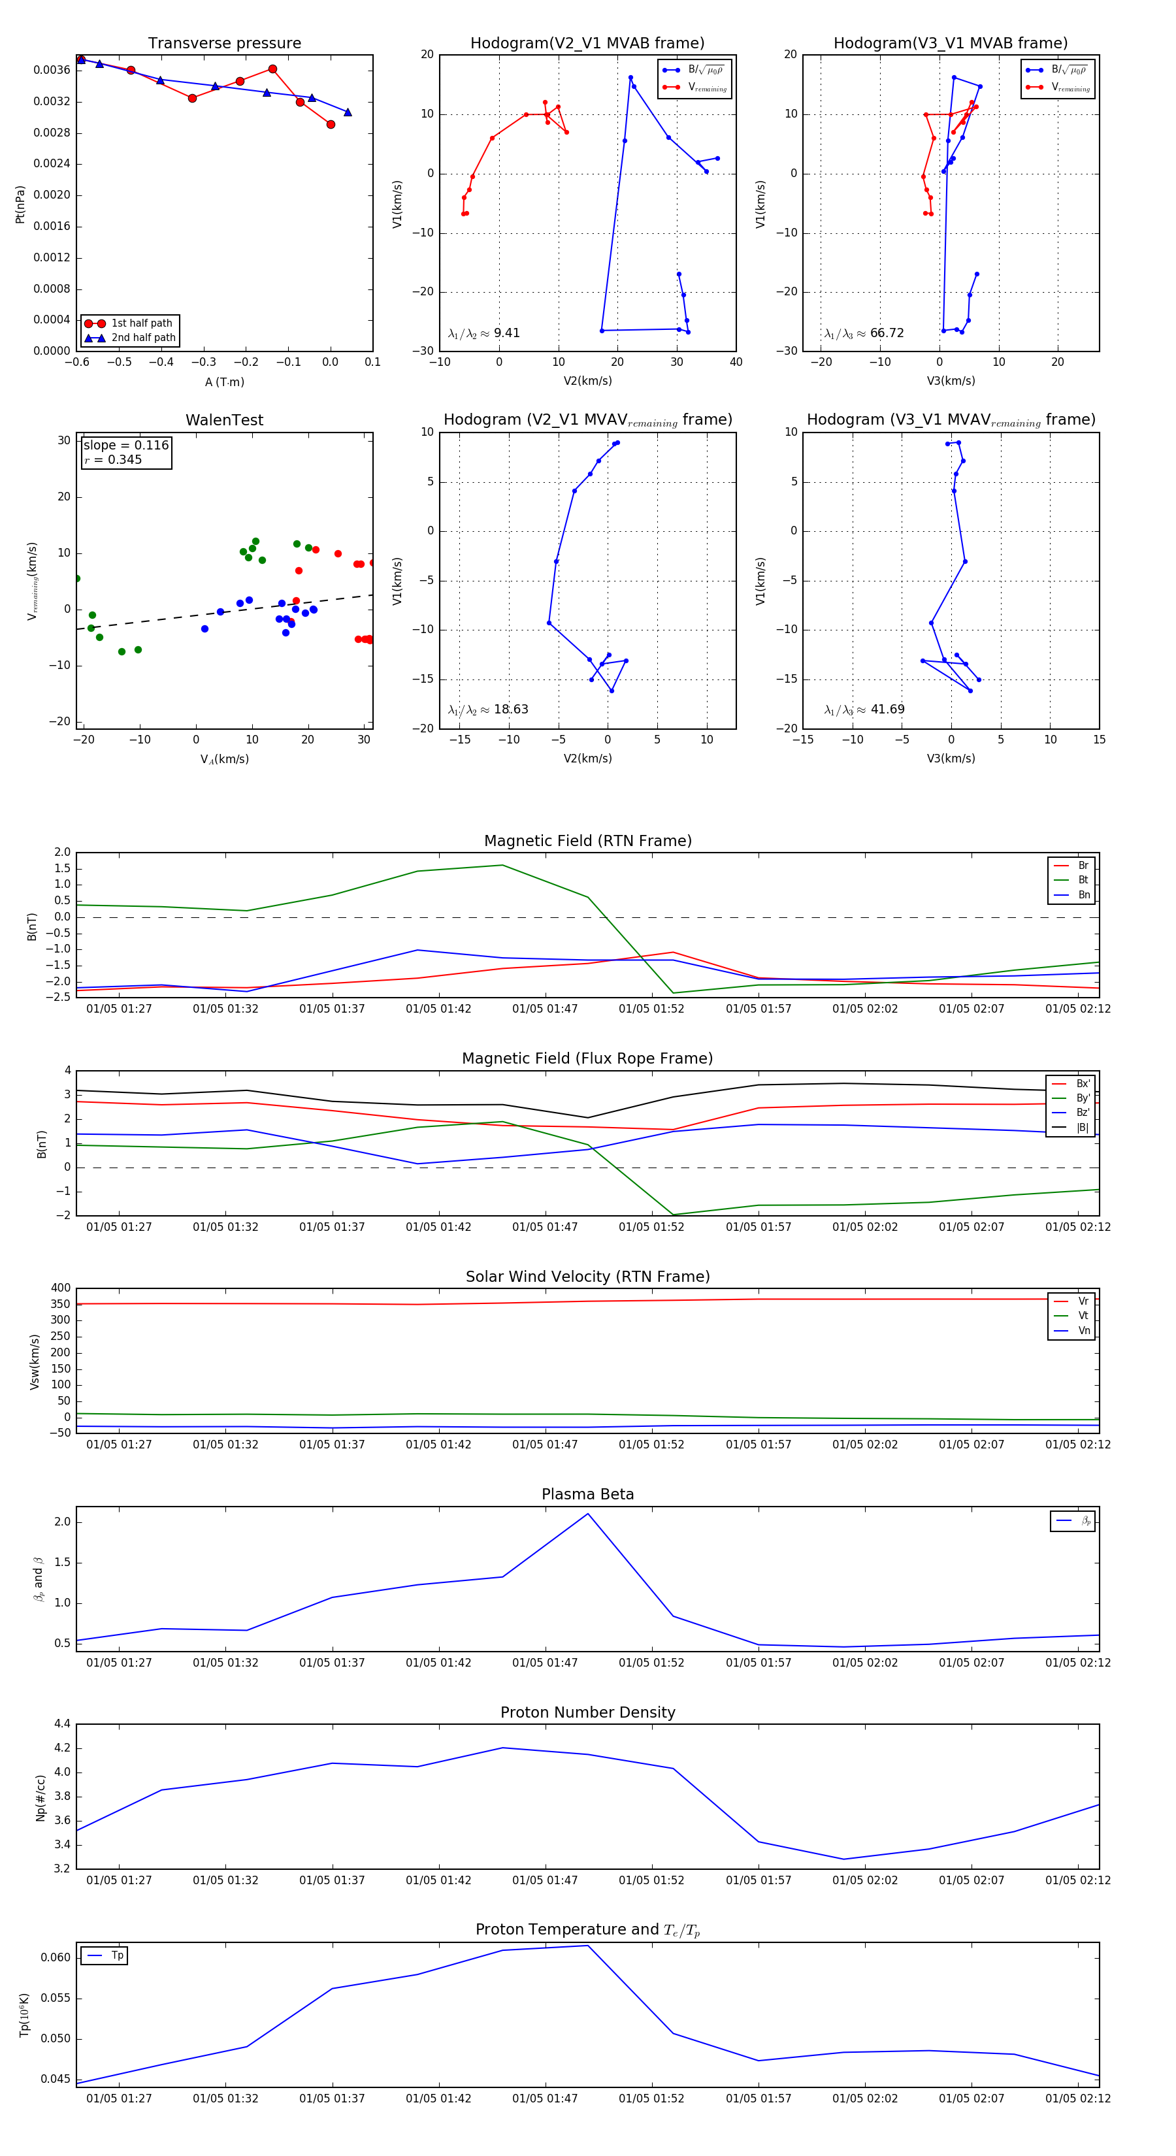Viewport: 1176px width, 2156px height.
Task: Click the 41.69 eigenvalue ratio annotation
Action: [864, 710]
